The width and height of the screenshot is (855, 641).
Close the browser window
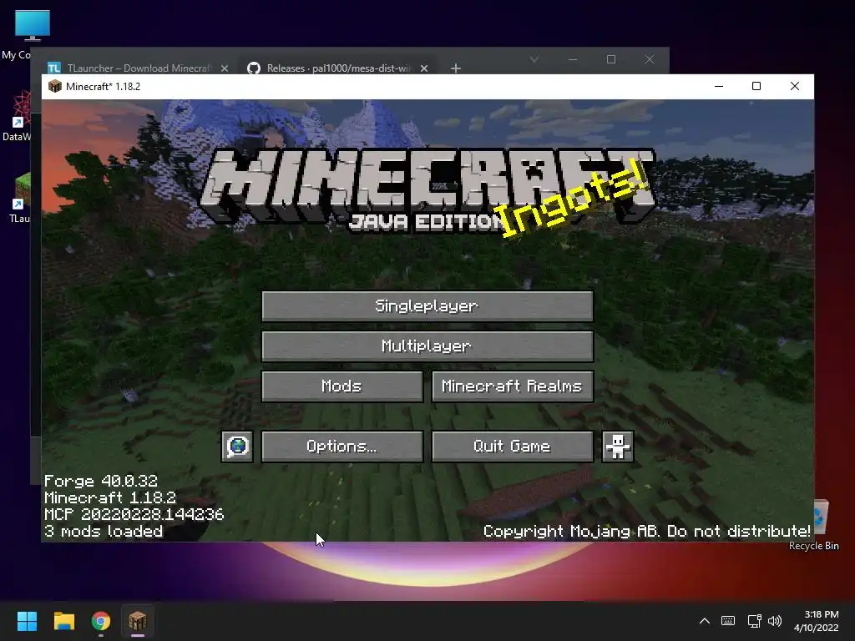[649, 59]
